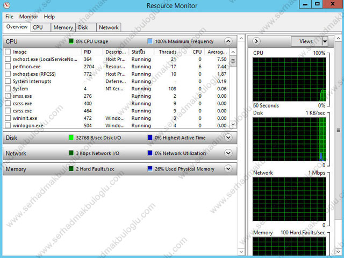This screenshot has height=258, width=344.
Task: Close the Resource Monitor window
Action: pos(333,4)
